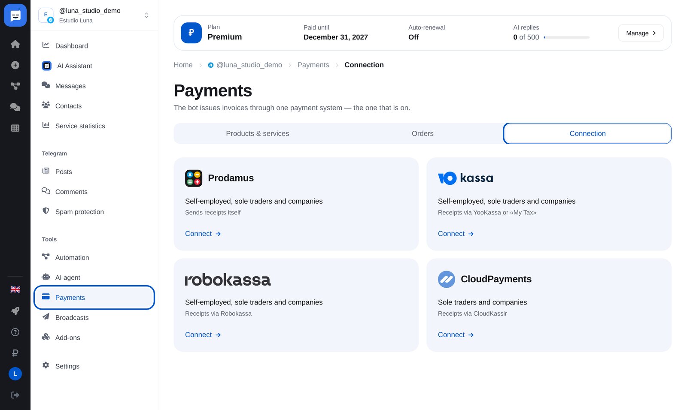Open Comments under Telegram
This screenshot has width=687, height=410.
tap(94, 192)
